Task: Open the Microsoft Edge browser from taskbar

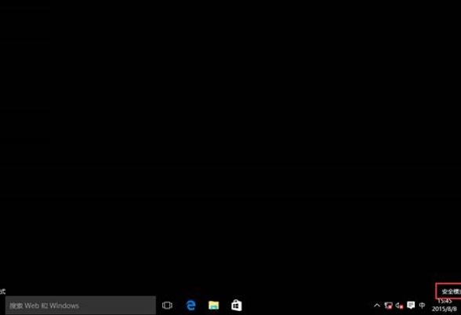Action: point(191,306)
